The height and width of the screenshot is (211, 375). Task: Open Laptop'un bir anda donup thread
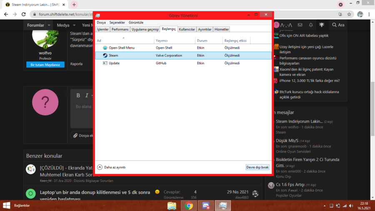[x=95, y=195]
